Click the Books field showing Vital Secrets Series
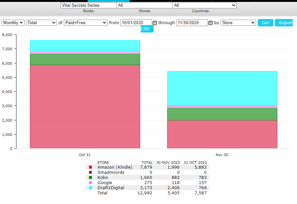 pyautogui.click(x=89, y=5)
